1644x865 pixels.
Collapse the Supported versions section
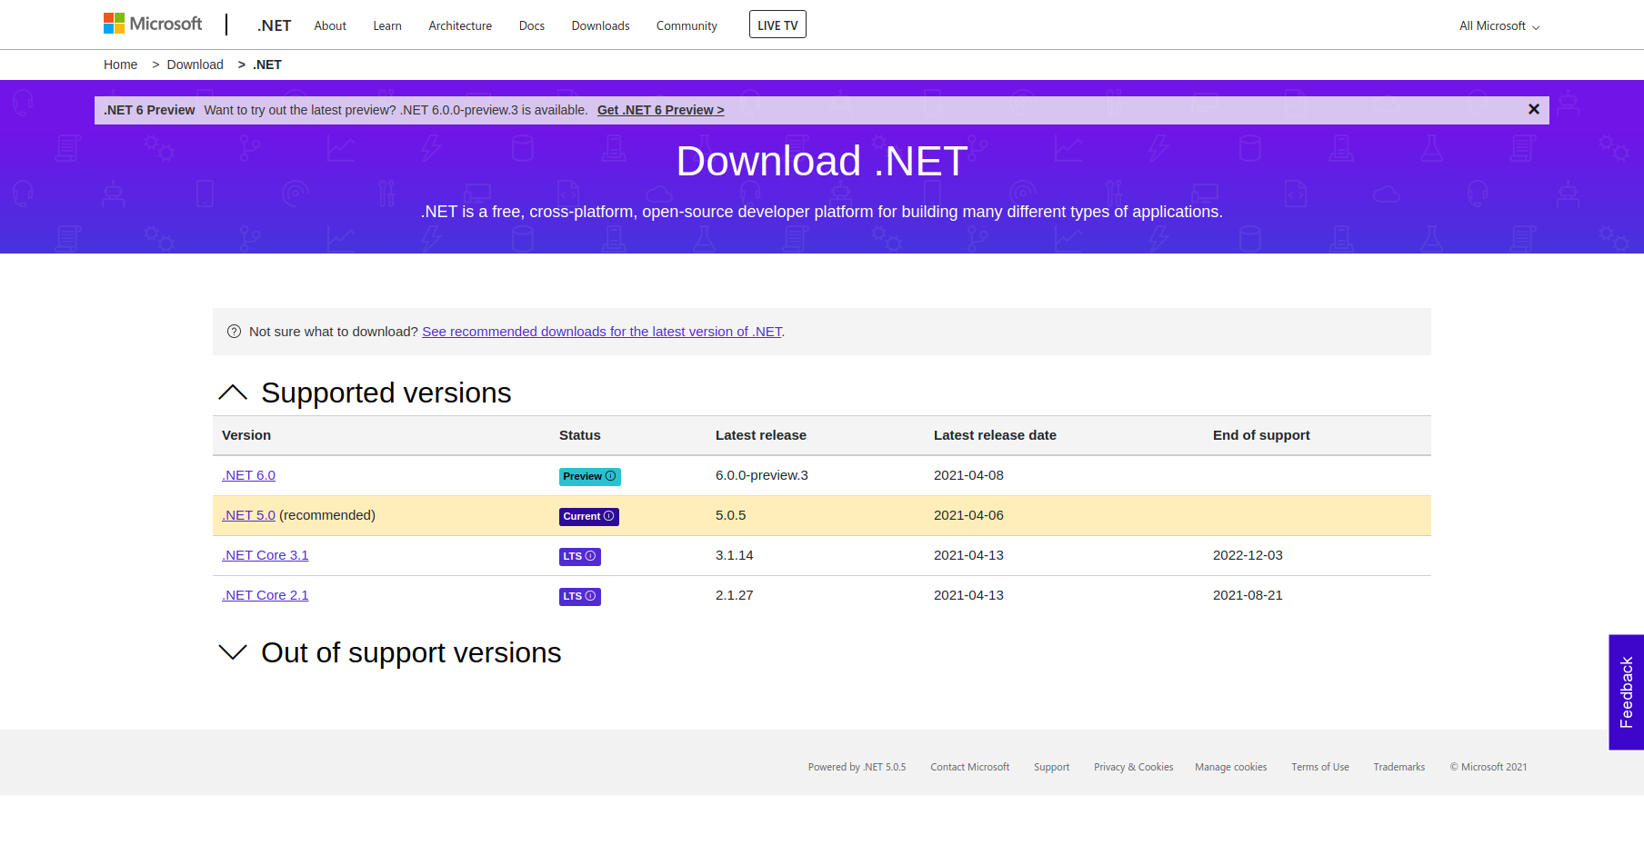(234, 393)
